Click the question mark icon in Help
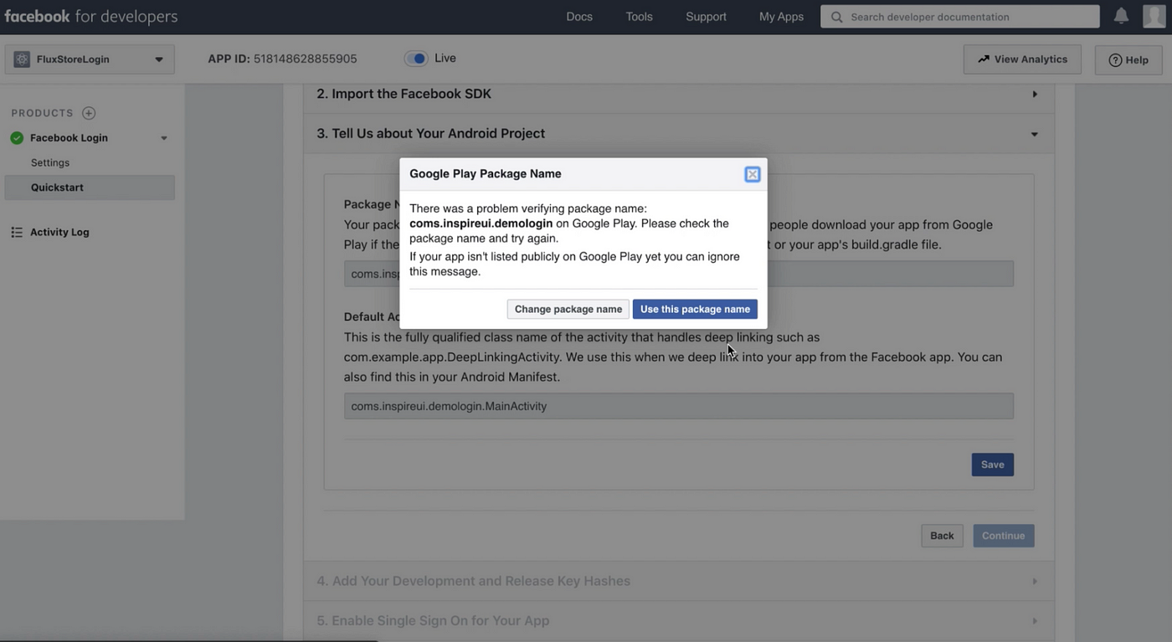Image resolution: width=1172 pixels, height=642 pixels. click(x=1115, y=60)
